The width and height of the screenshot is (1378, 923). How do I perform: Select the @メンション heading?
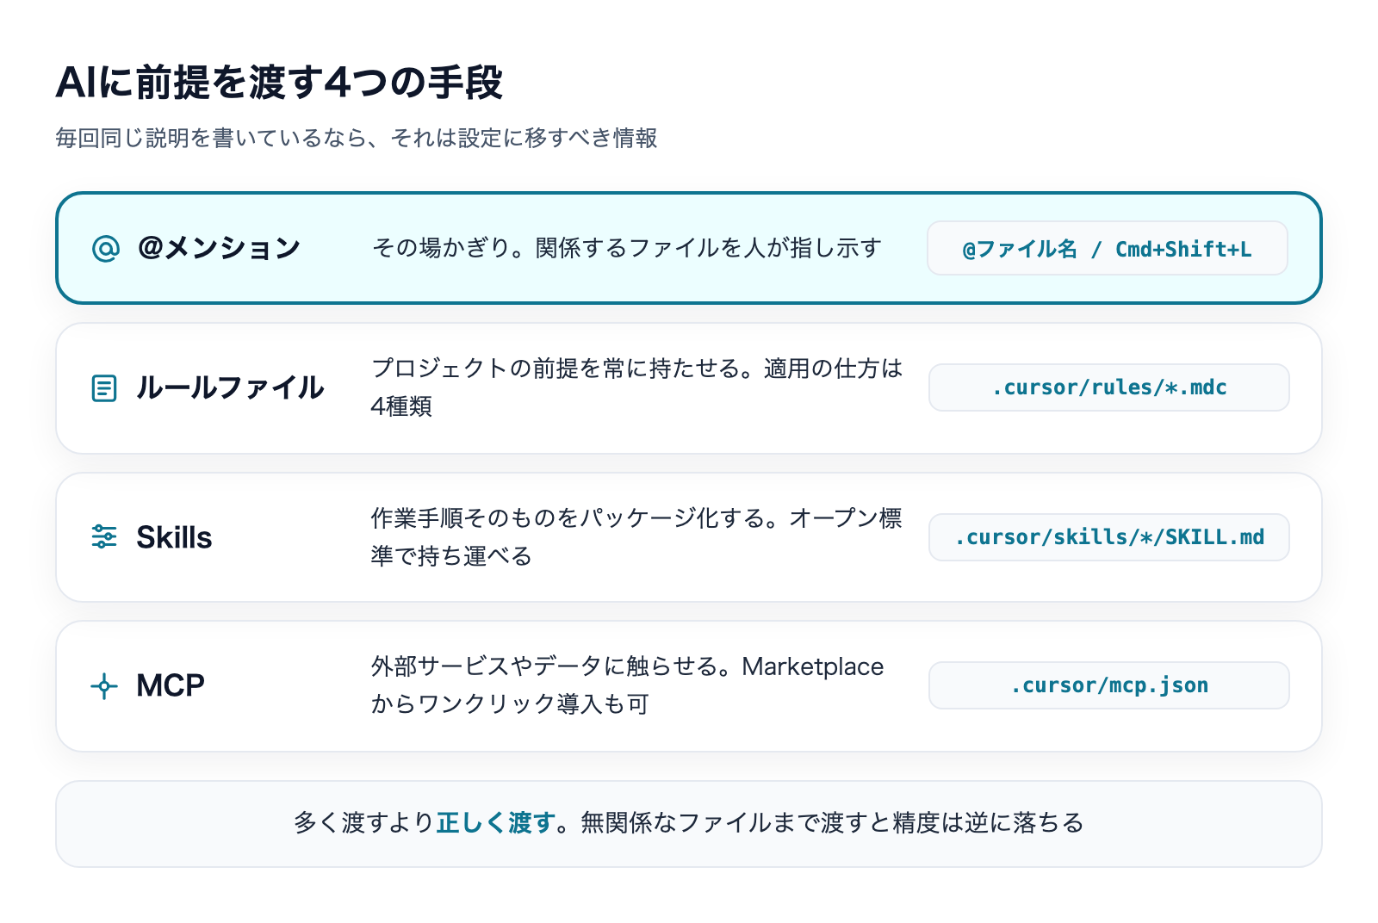219,248
